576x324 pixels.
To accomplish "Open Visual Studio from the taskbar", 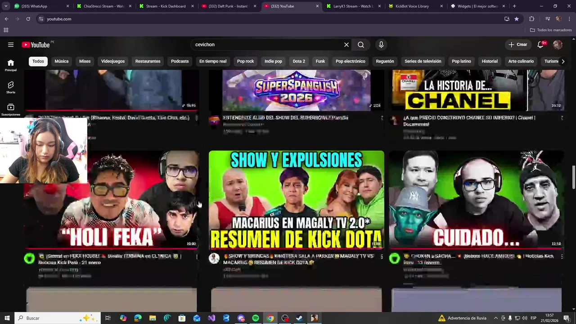I will tap(211, 318).
